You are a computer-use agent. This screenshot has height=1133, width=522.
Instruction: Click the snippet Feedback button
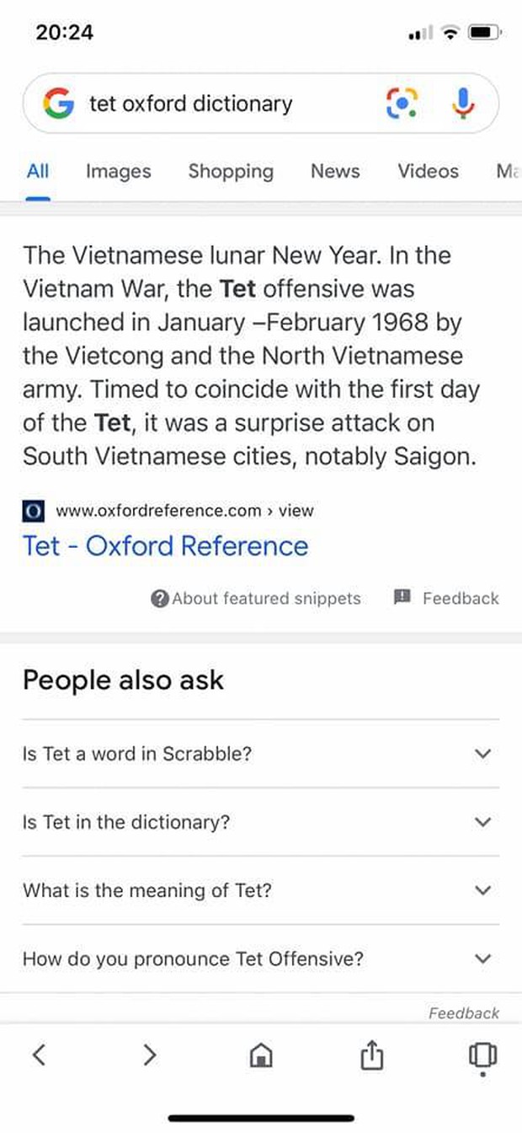(x=447, y=599)
